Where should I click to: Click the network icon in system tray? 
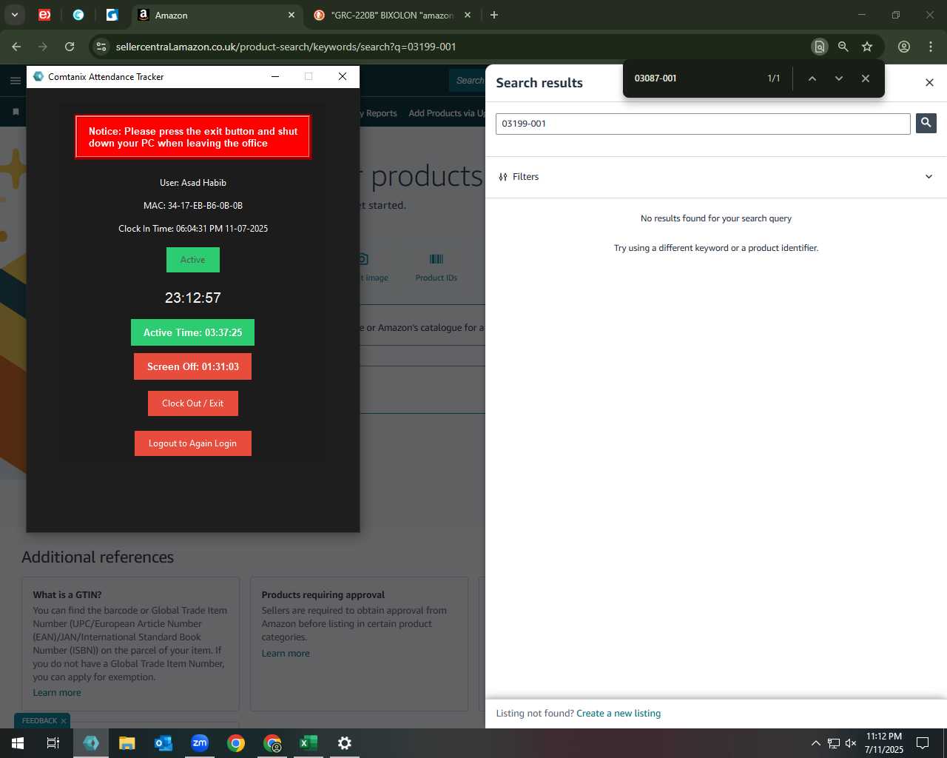pos(833,743)
